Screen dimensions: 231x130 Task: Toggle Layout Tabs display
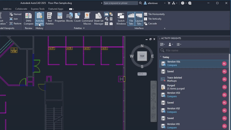[139, 19]
